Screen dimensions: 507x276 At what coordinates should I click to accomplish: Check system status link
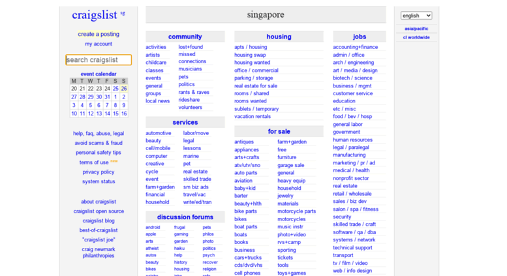99,181
